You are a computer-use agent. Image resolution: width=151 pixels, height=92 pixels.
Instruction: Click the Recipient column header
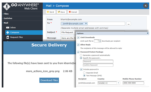point(82,79)
